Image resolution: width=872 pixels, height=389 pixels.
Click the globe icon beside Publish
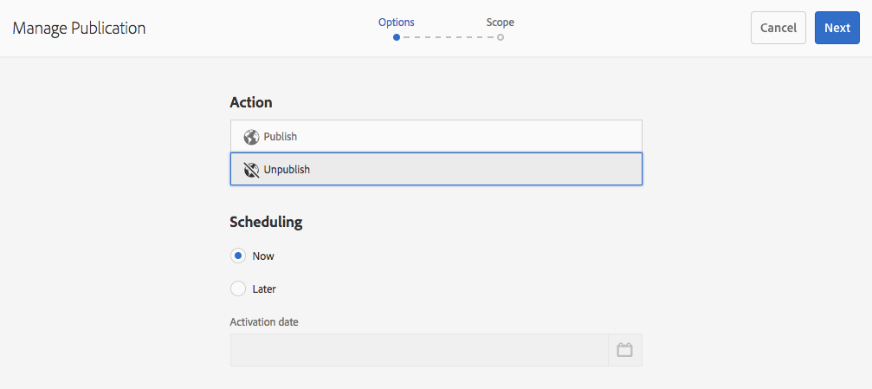pyautogui.click(x=252, y=137)
